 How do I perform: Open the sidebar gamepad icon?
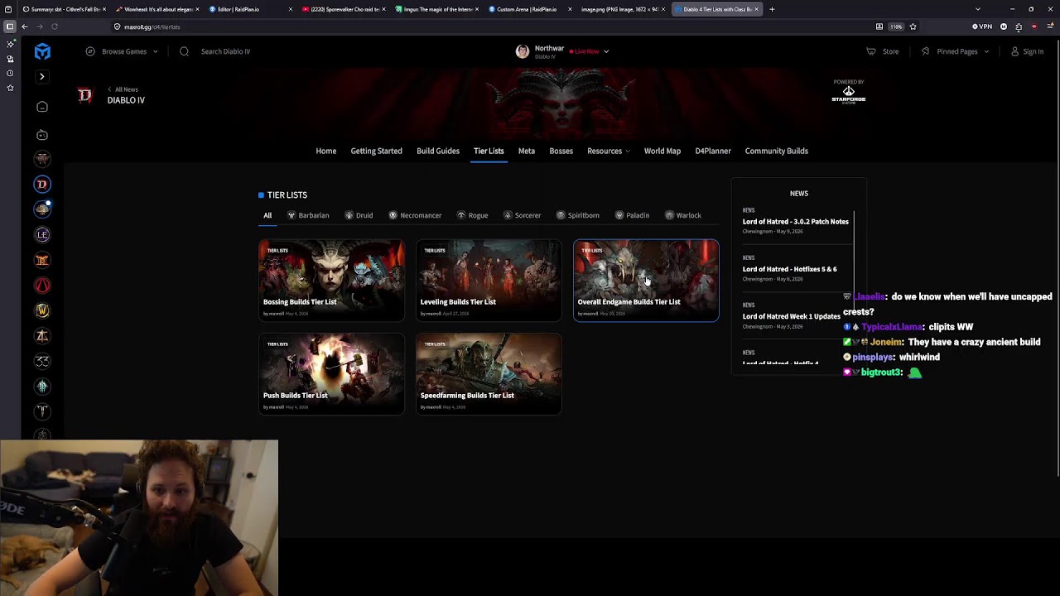pyautogui.click(x=42, y=134)
